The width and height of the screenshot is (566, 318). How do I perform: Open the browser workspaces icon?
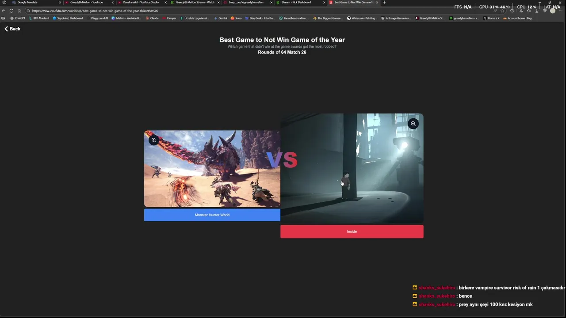pyautogui.click(x=4, y=2)
